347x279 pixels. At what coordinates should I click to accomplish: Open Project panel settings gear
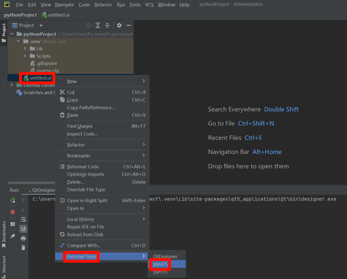pos(119,25)
